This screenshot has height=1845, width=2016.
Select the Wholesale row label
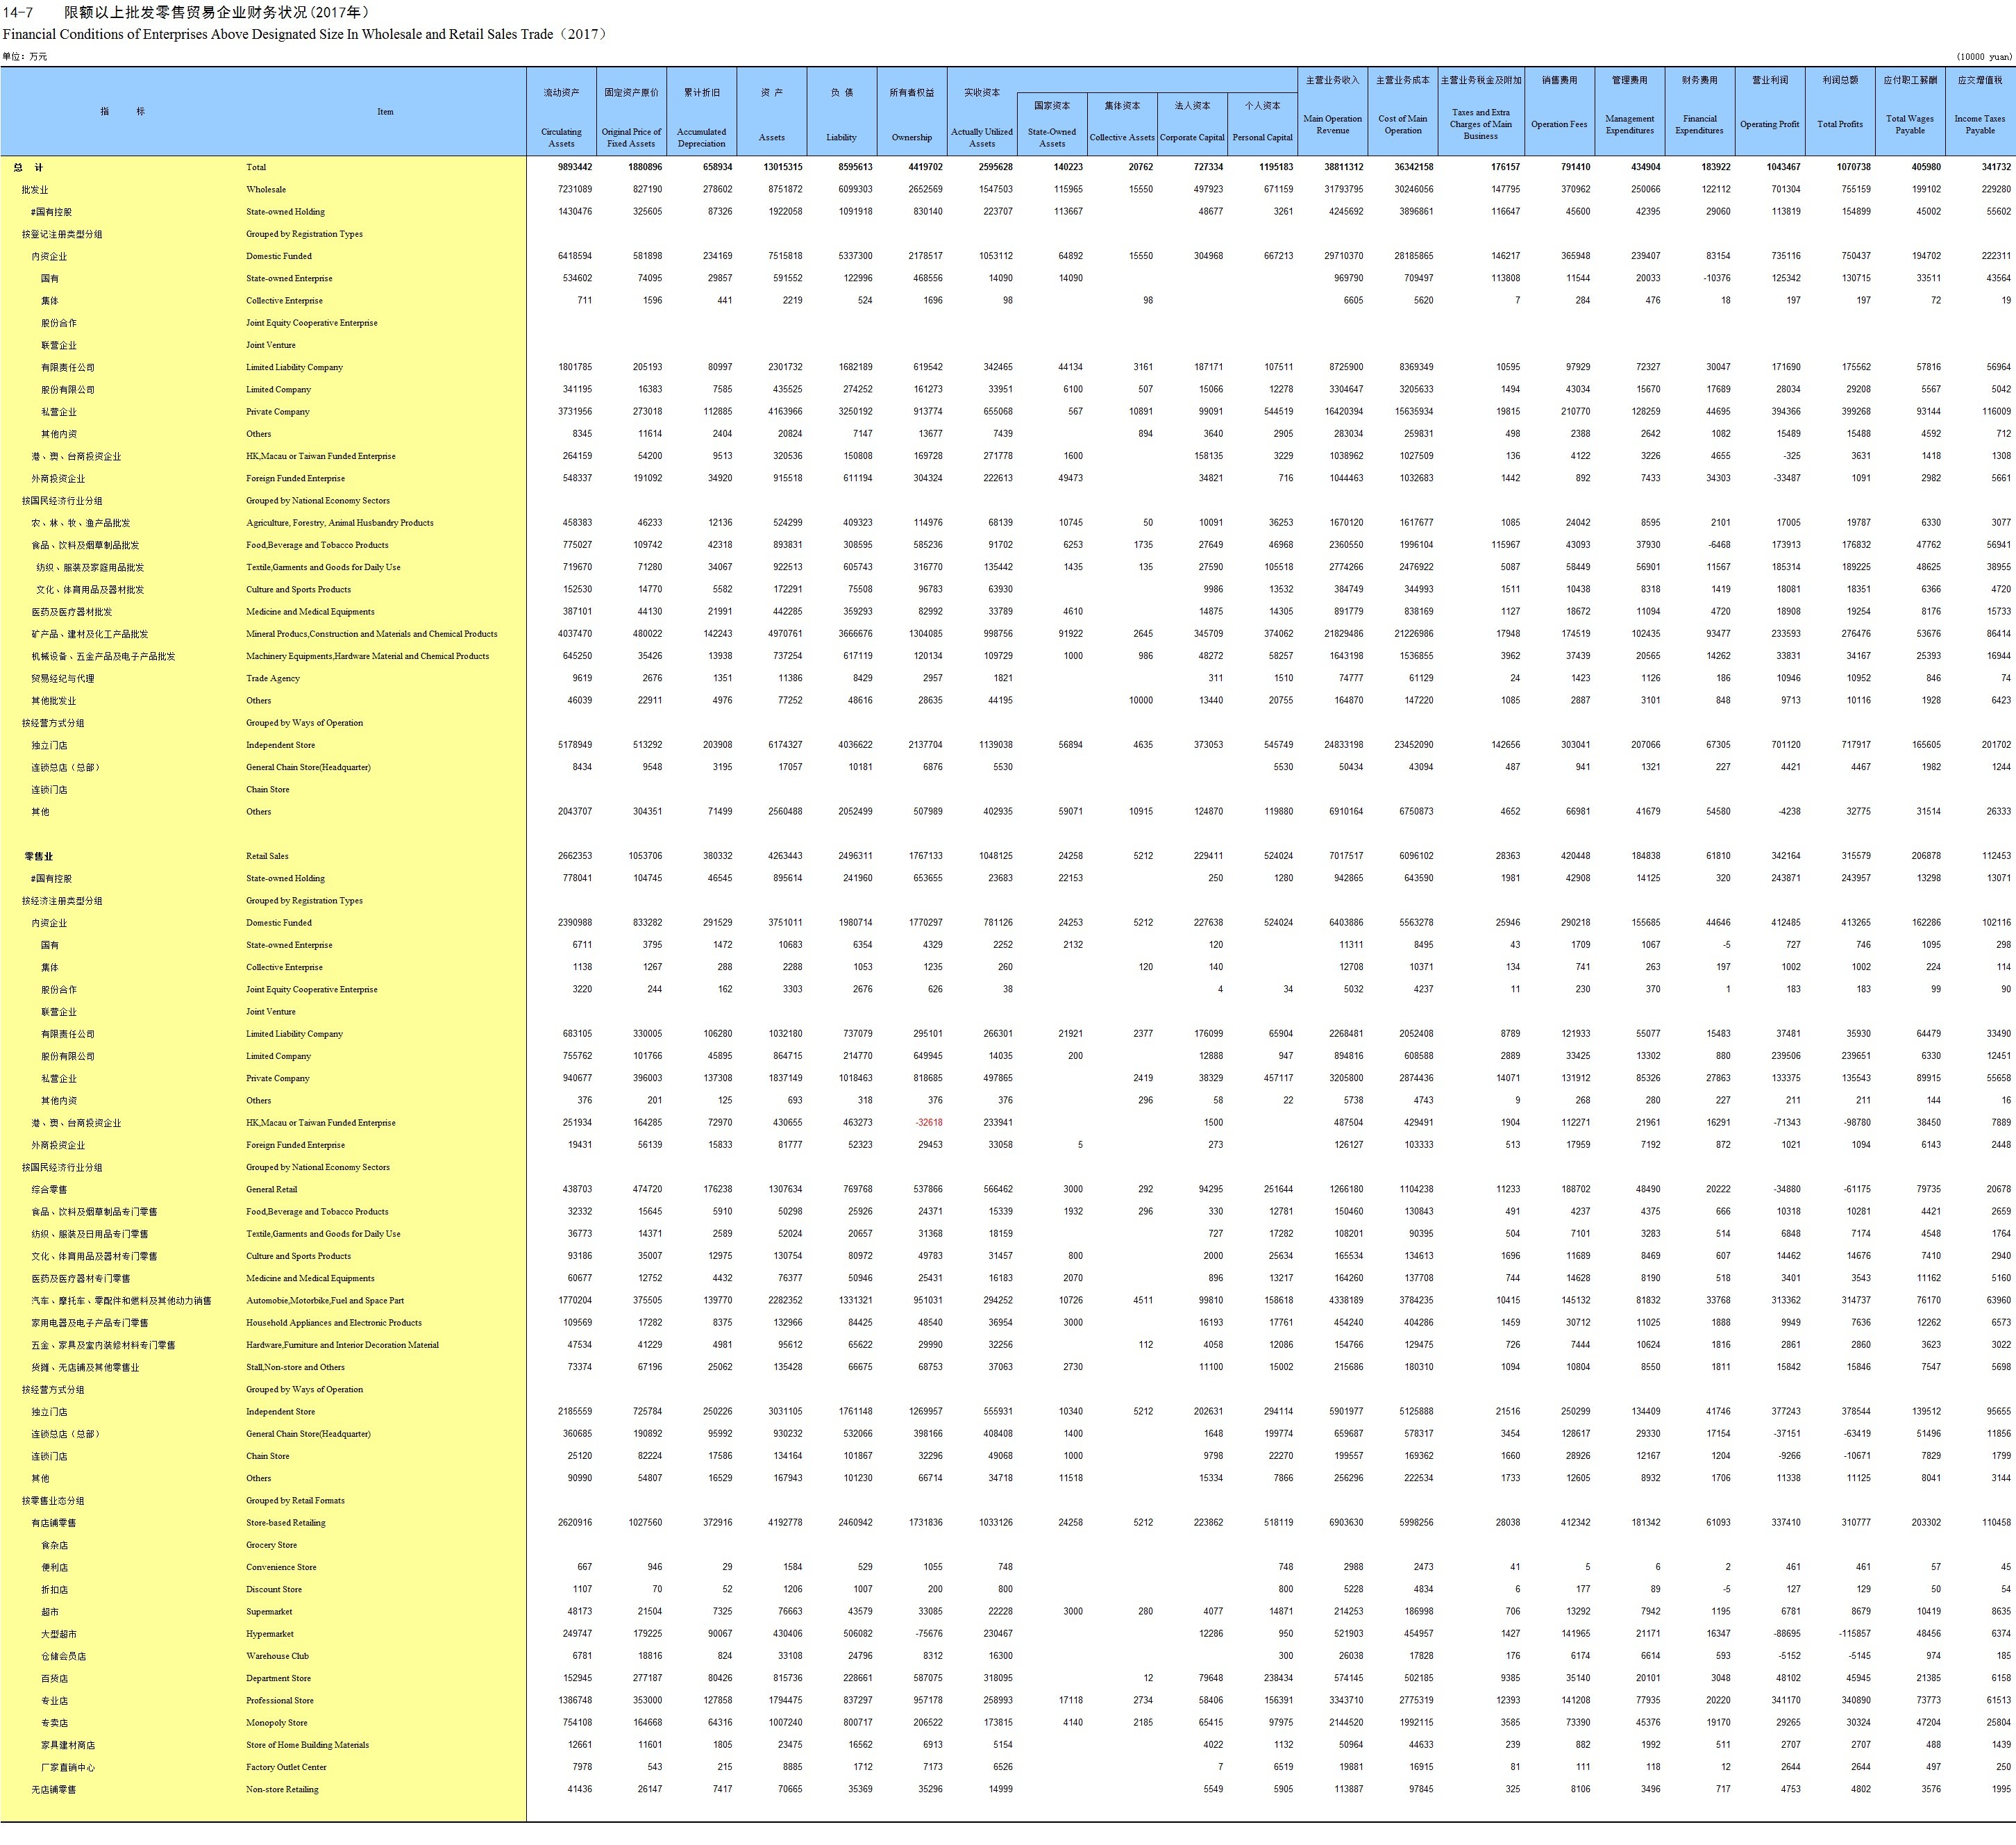coord(266,189)
